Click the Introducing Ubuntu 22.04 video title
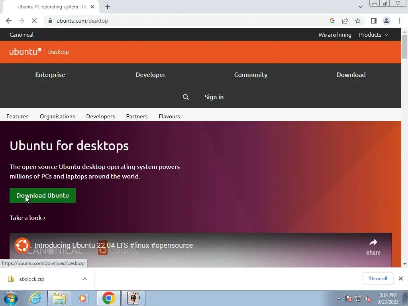408x306 pixels. 114,245
